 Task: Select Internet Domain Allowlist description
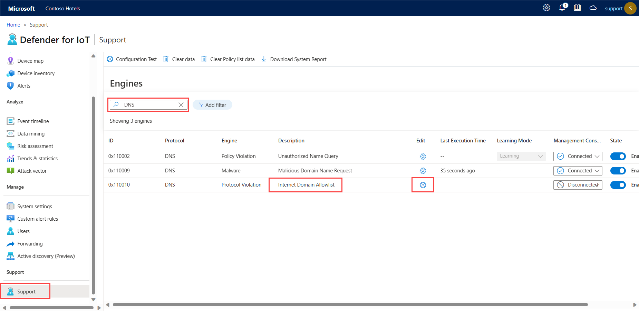coord(306,185)
